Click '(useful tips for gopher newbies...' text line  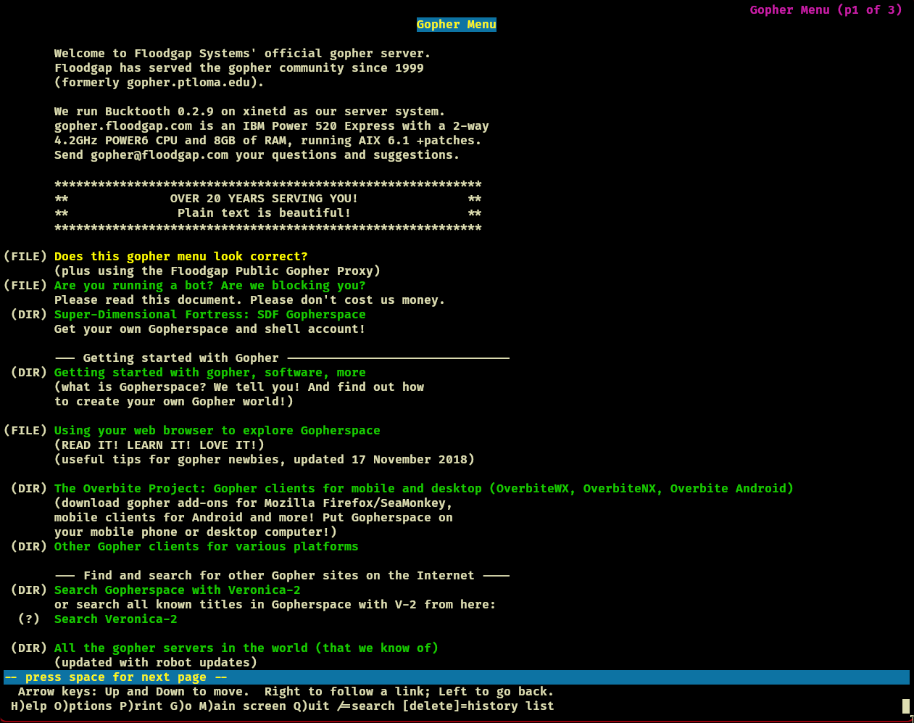click(x=265, y=460)
